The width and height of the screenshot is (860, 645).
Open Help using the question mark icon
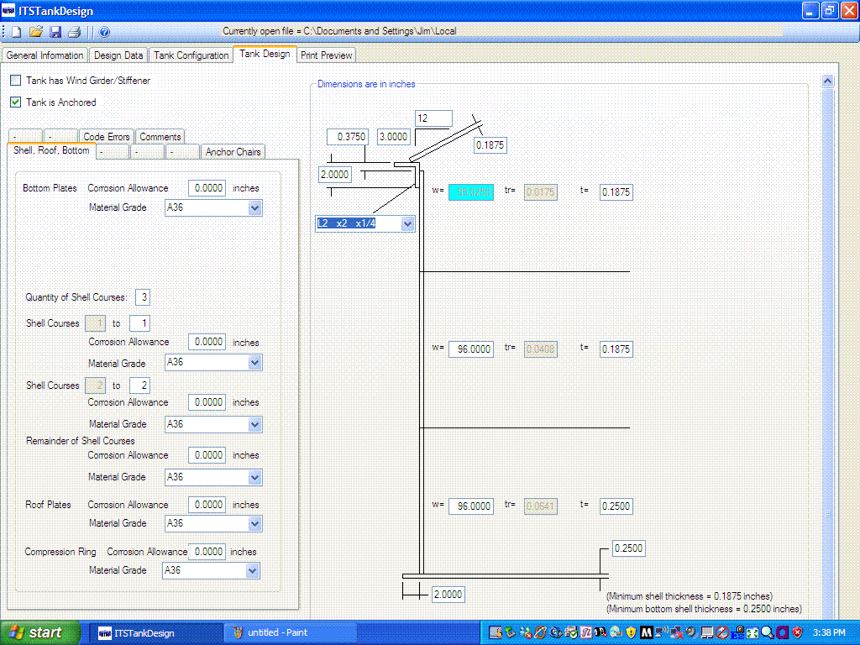[104, 32]
